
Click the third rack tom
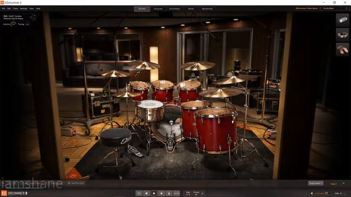tap(189, 91)
